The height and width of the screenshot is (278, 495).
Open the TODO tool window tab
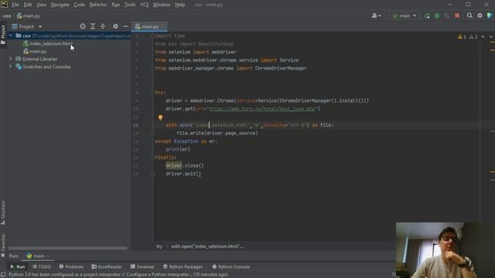tap(42, 266)
